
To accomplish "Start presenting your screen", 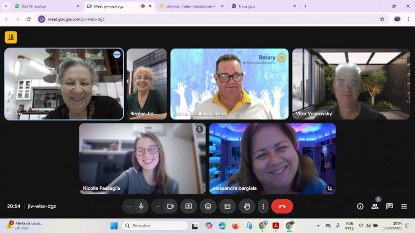I will [189, 206].
